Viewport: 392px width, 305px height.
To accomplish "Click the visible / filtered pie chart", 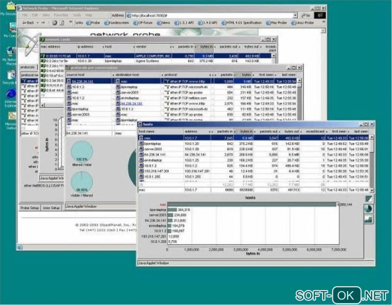I will tap(82, 182).
